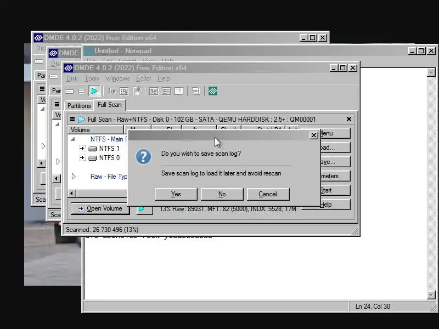
Task: Click the front DMDE window title bar logo
Action: [x=69, y=68]
